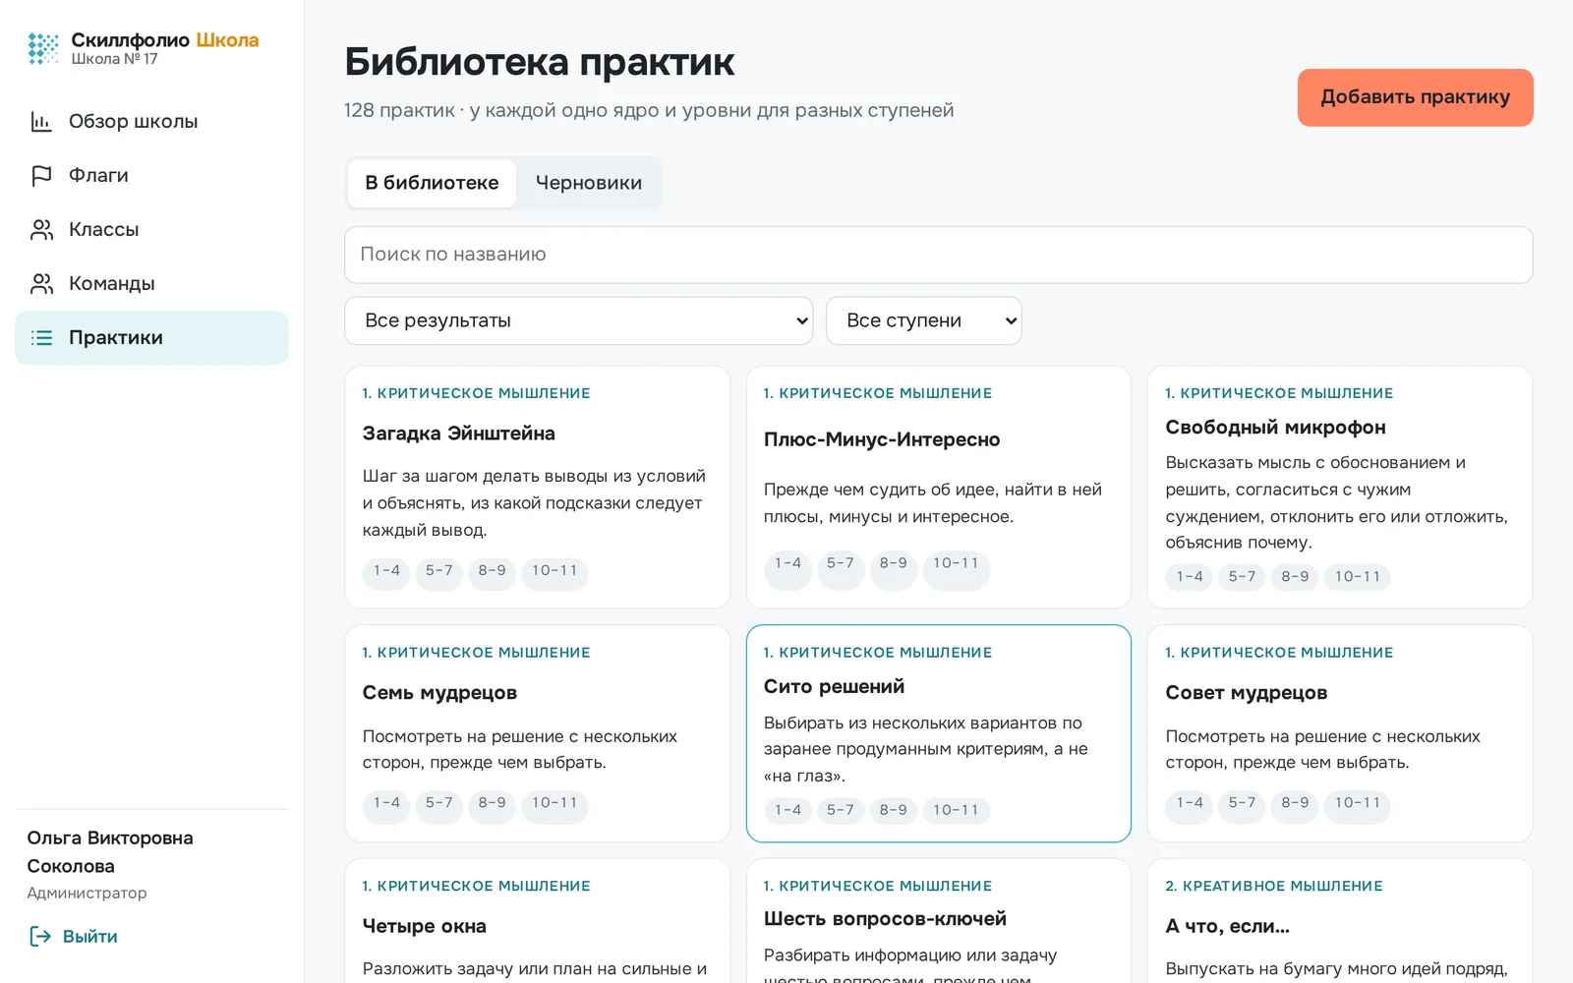This screenshot has width=1573, height=983.
Task: Click the Скиллфолио logo icon
Action: click(x=43, y=48)
